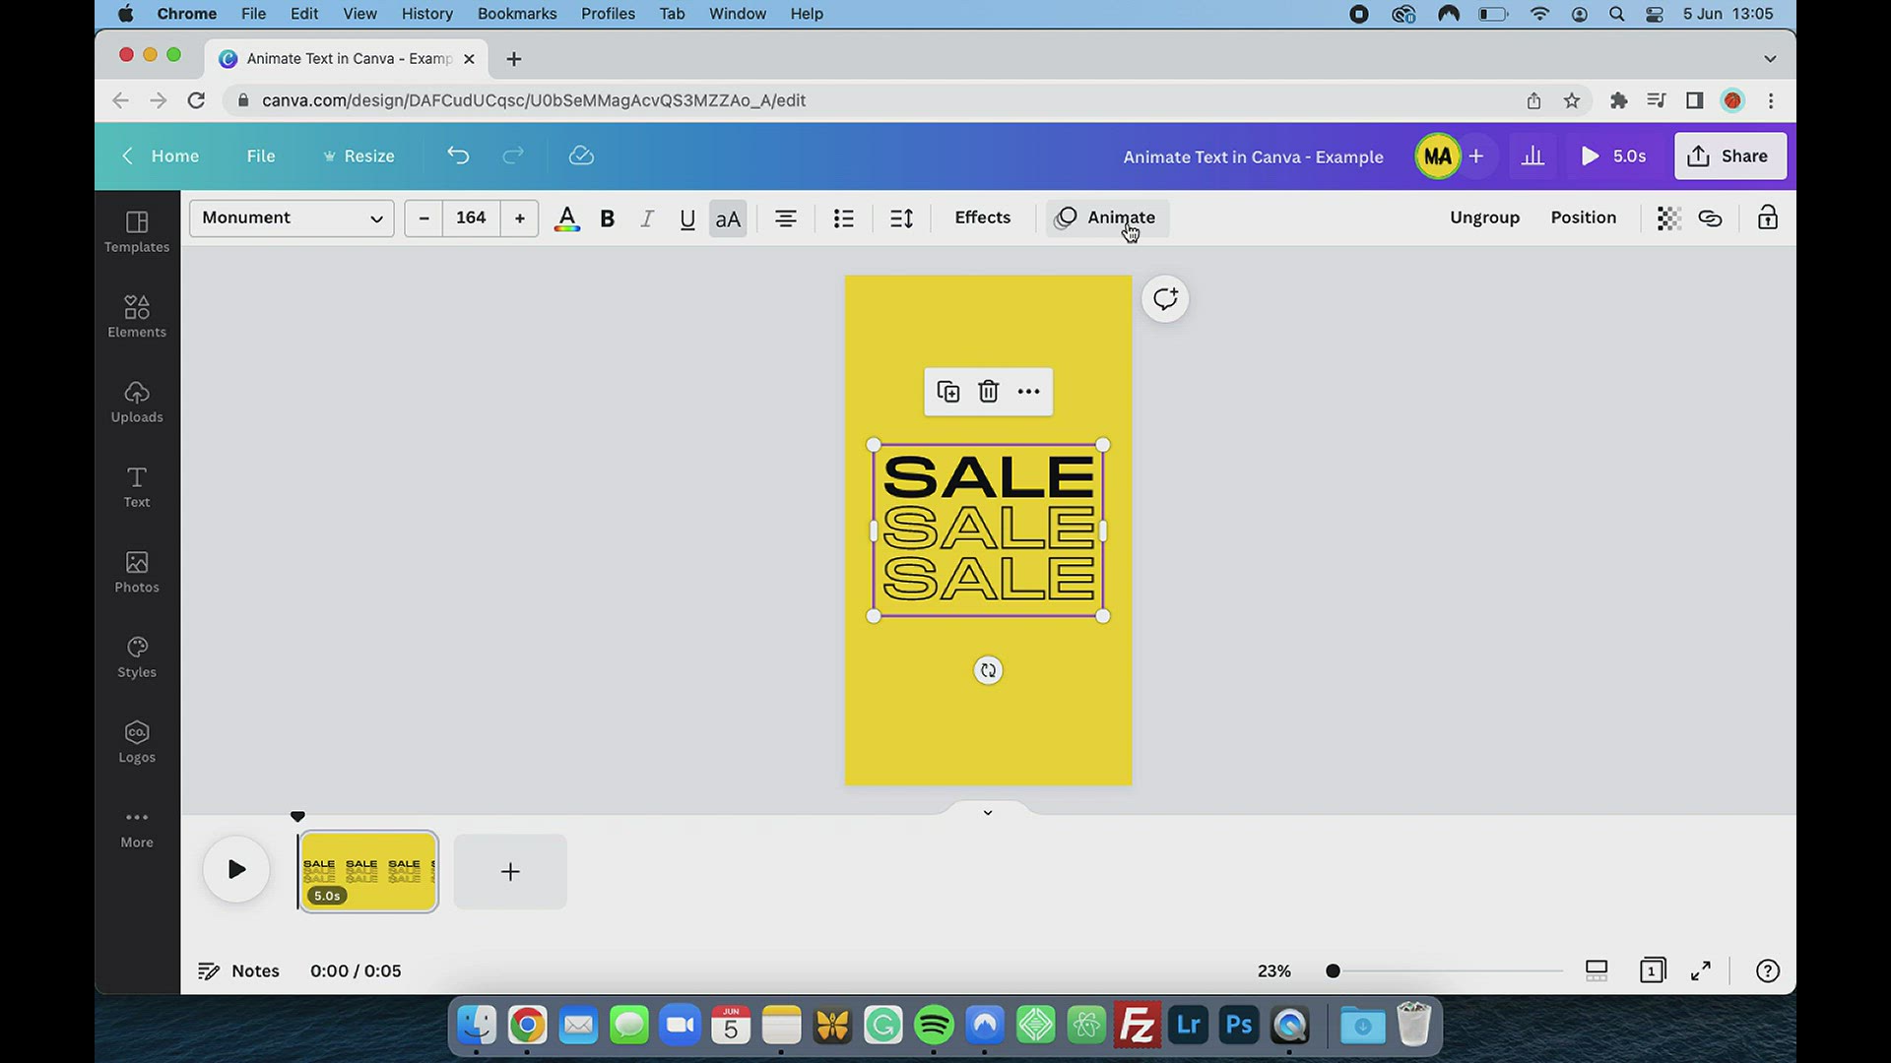Click the font size field 164

tap(471, 218)
